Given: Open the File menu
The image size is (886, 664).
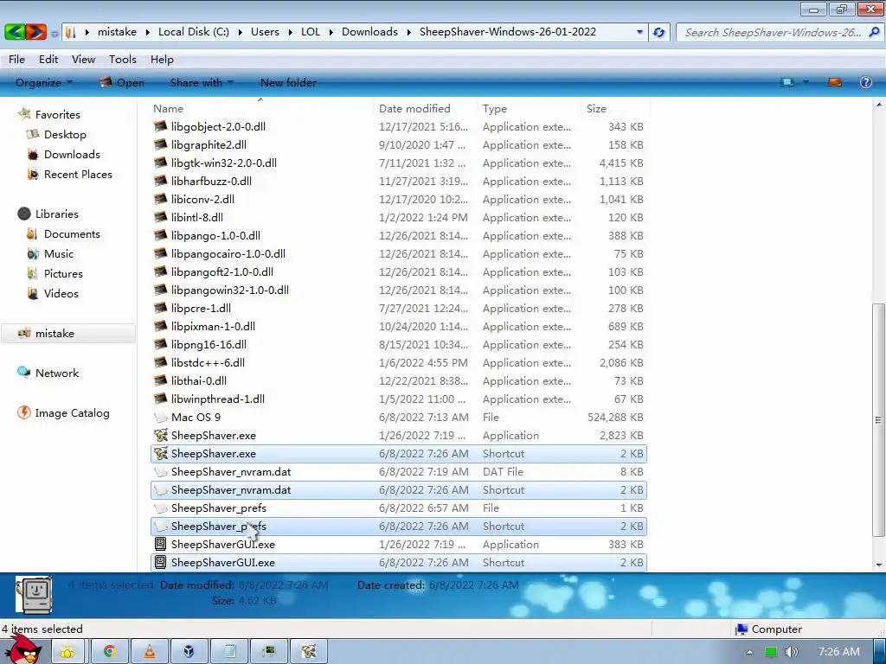Looking at the screenshot, I should coord(16,60).
